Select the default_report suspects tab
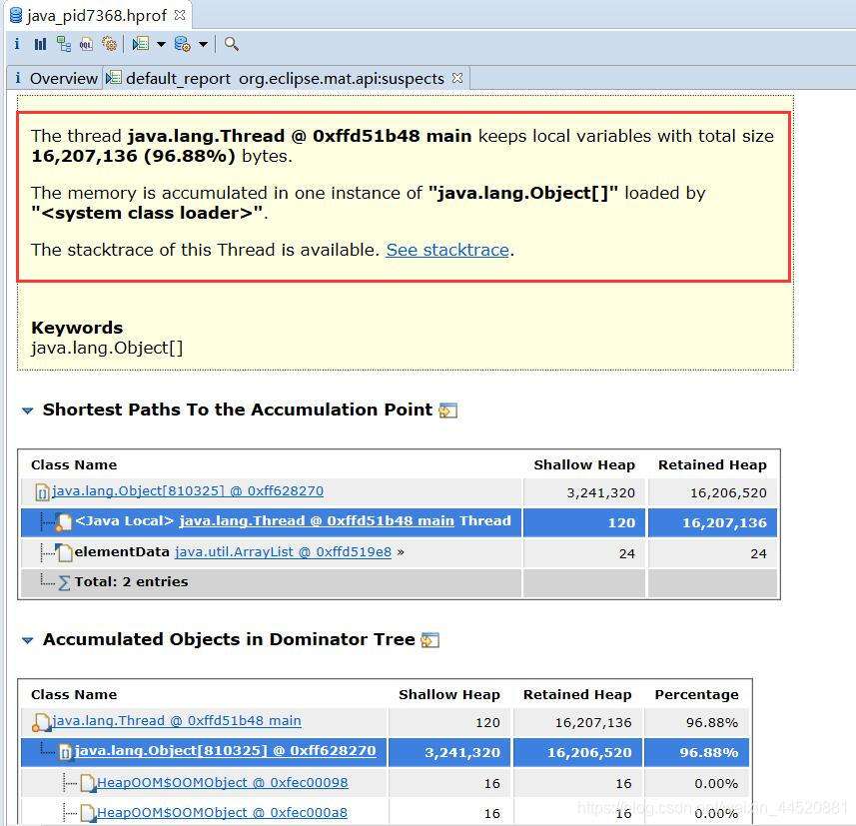The image size is (856, 826). point(285,79)
